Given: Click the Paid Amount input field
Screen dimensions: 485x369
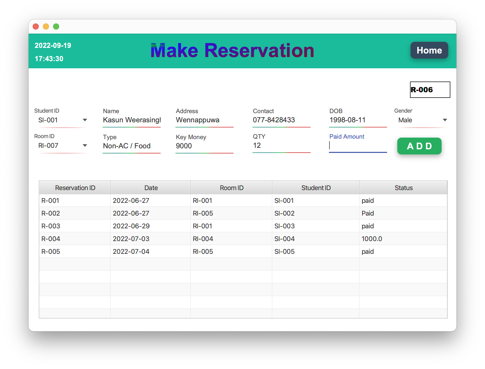Looking at the screenshot, I should click(x=357, y=146).
